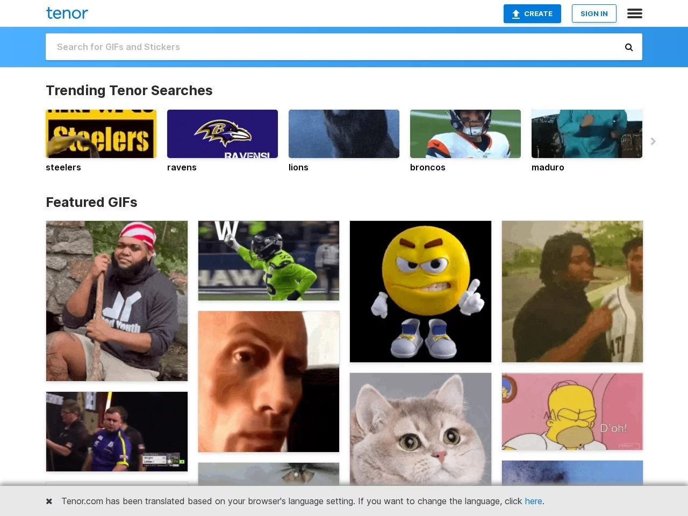Open the darts players GIF
The width and height of the screenshot is (688, 516).
pyautogui.click(x=117, y=432)
